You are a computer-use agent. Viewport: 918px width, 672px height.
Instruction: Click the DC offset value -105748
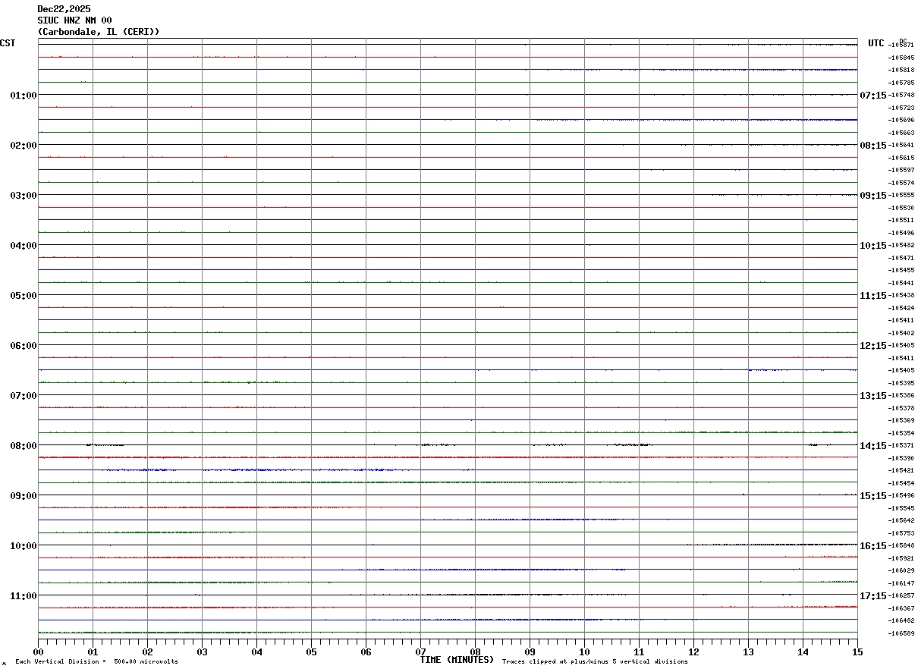coord(901,95)
